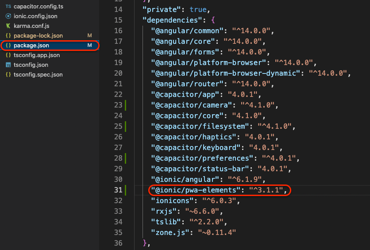Click "@capacitor/filesystem" dependency name

tap(200, 126)
